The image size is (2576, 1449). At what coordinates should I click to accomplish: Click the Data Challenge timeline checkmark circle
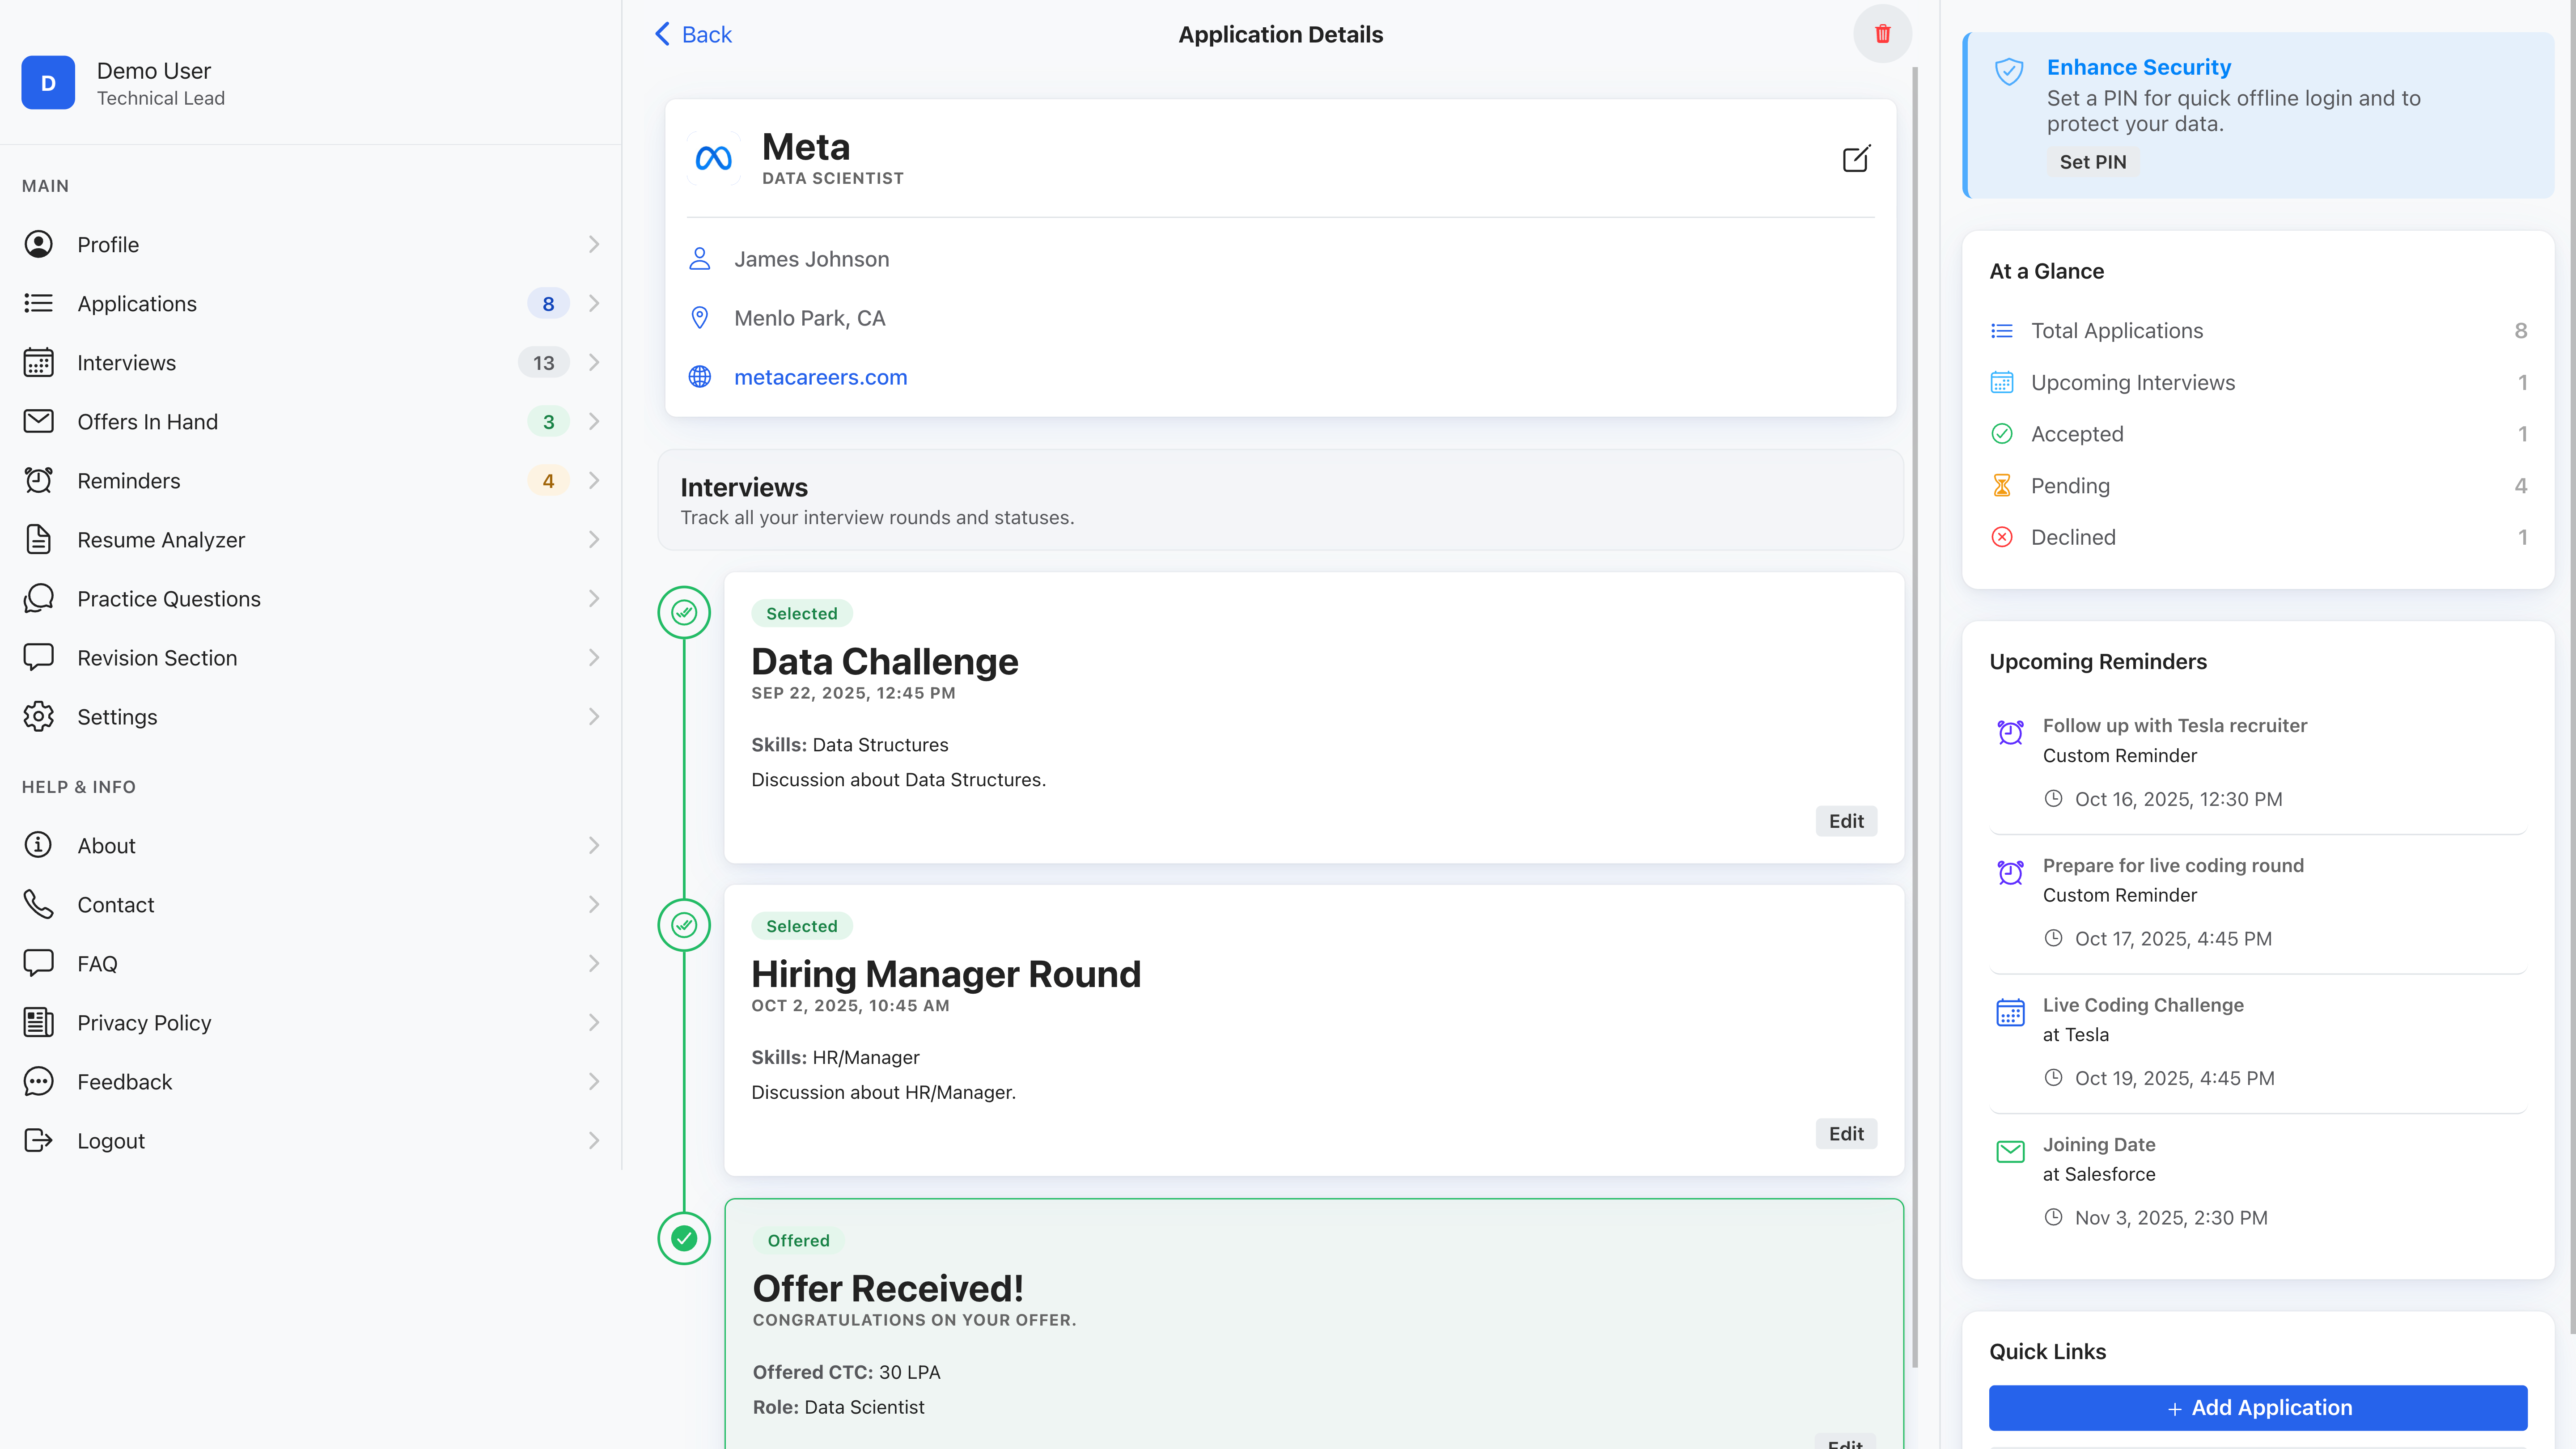[x=684, y=612]
